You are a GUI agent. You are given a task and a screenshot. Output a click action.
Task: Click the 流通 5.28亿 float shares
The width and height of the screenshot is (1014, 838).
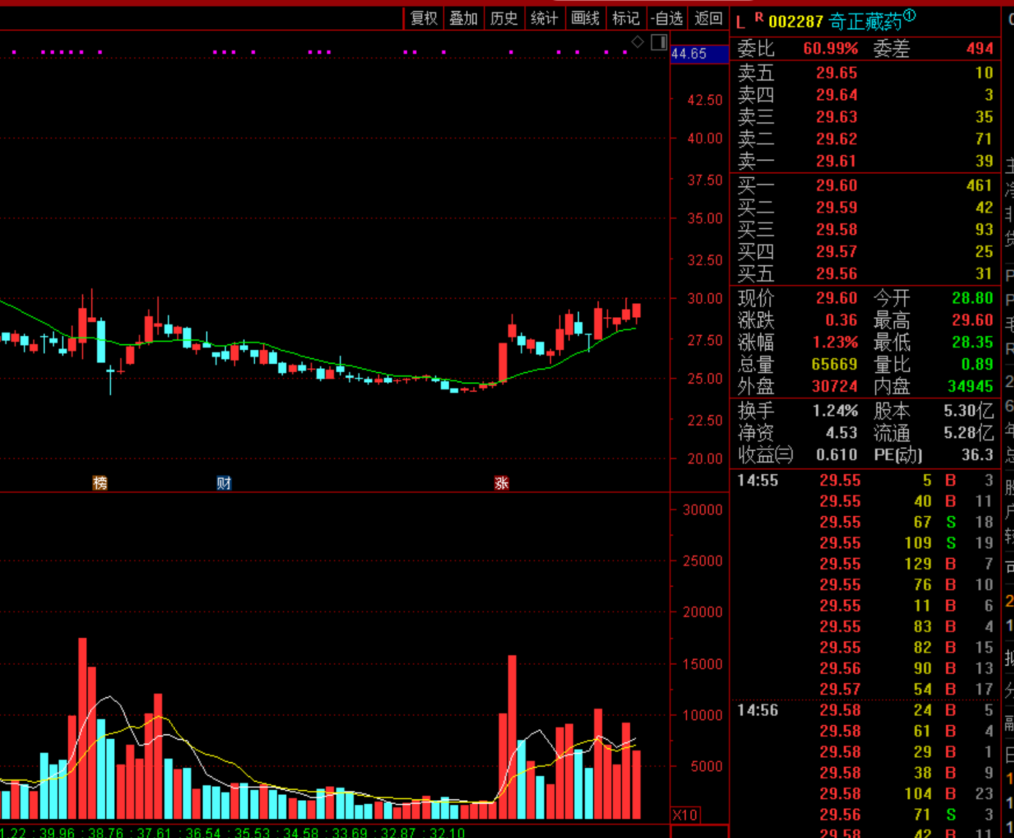(968, 433)
